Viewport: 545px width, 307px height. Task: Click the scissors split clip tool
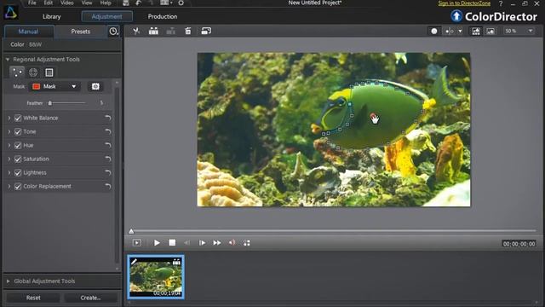(136, 31)
